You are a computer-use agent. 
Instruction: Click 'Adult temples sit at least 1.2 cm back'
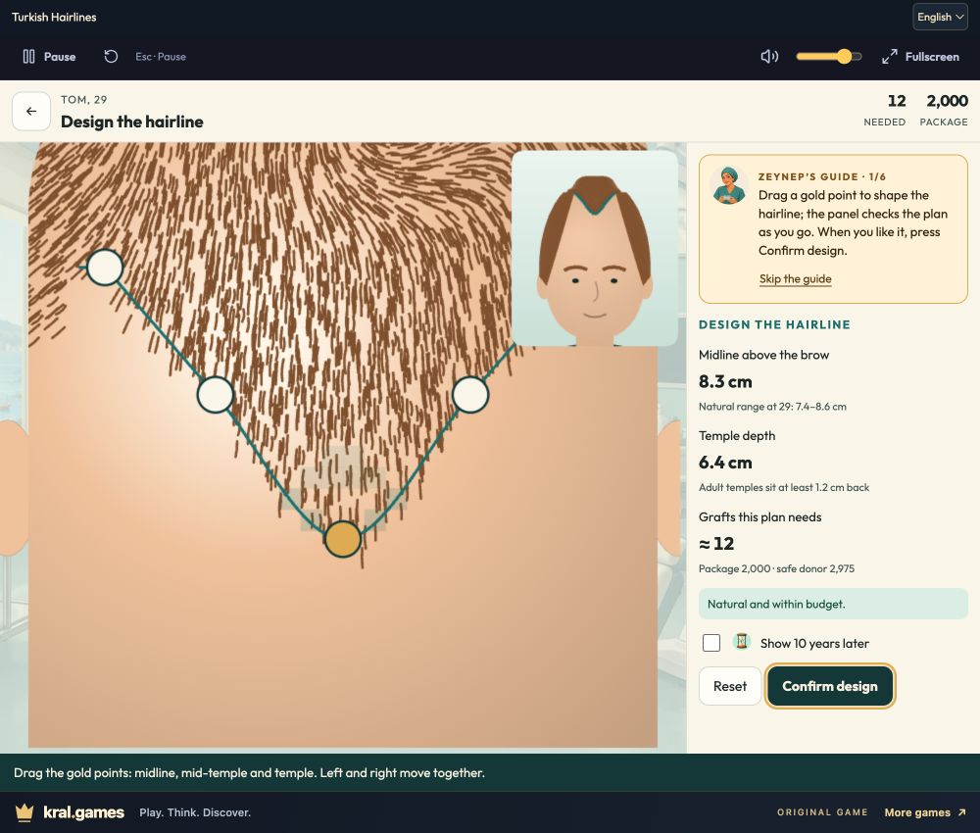pyautogui.click(x=784, y=487)
